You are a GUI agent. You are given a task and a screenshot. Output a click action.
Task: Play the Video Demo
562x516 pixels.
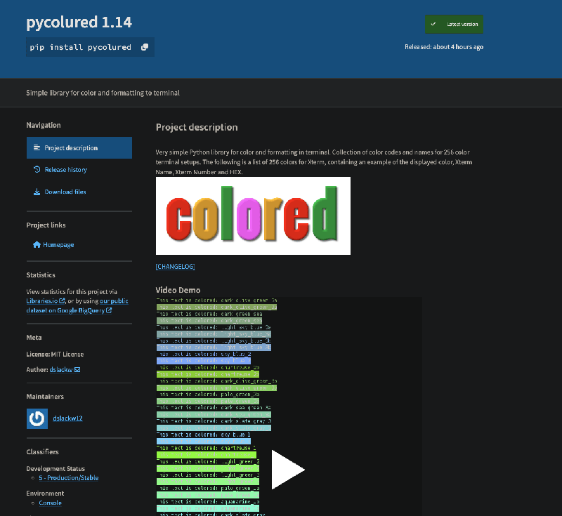(x=287, y=470)
